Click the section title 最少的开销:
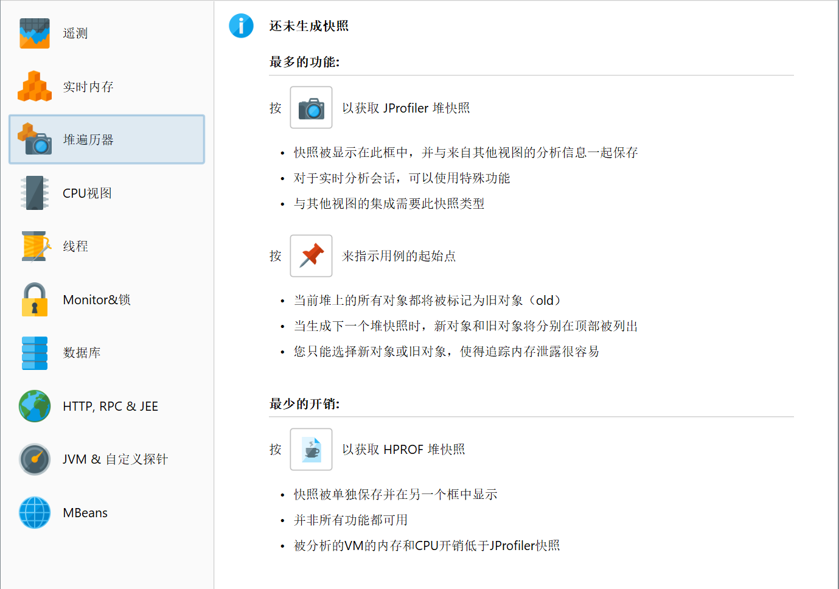Image resolution: width=839 pixels, height=589 pixels. pyautogui.click(x=304, y=403)
